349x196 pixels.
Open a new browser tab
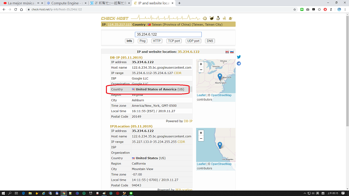pyautogui.click(x=179, y=3)
